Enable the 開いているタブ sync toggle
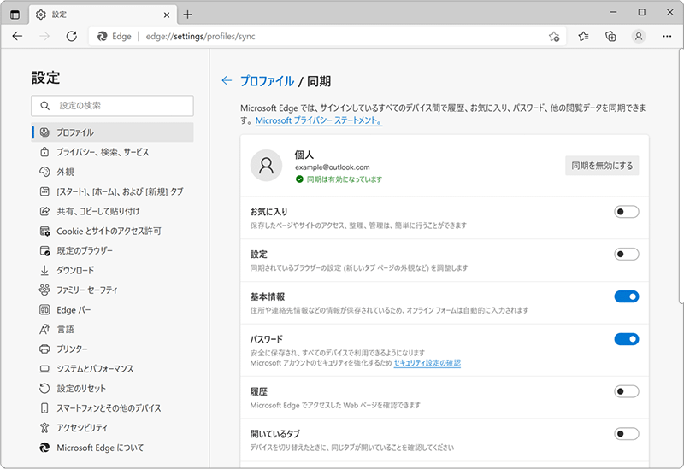684x469 pixels. pyautogui.click(x=627, y=434)
